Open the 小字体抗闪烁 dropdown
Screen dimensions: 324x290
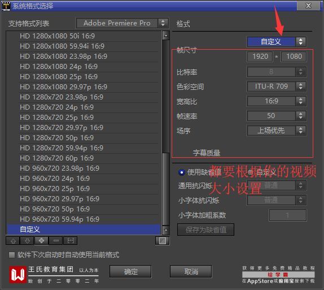pos(276,200)
